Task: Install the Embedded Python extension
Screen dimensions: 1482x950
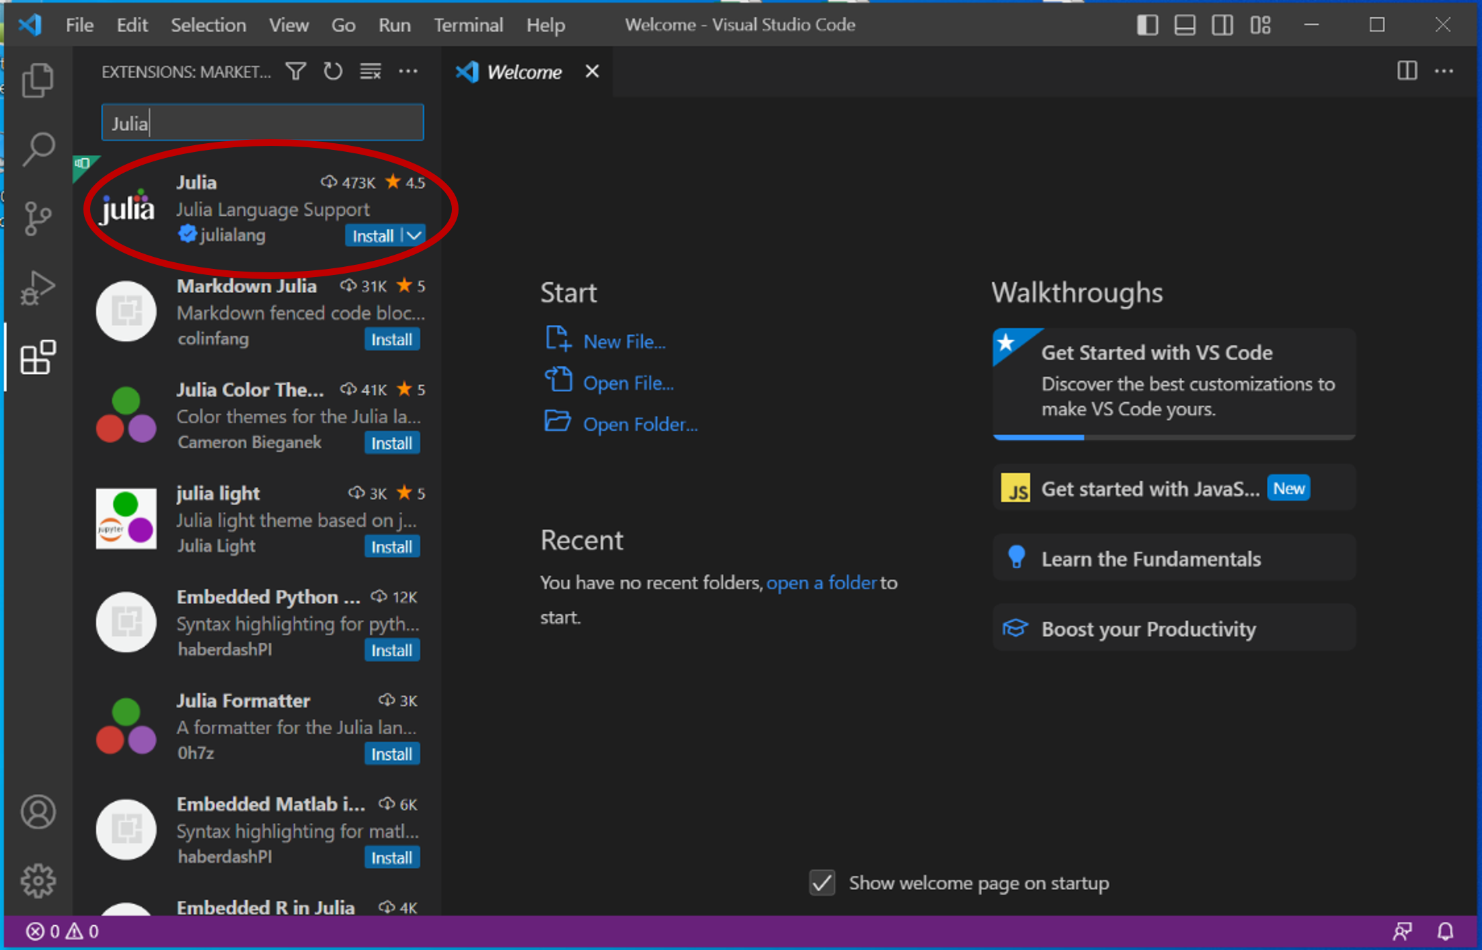Action: (x=392, y=650)
